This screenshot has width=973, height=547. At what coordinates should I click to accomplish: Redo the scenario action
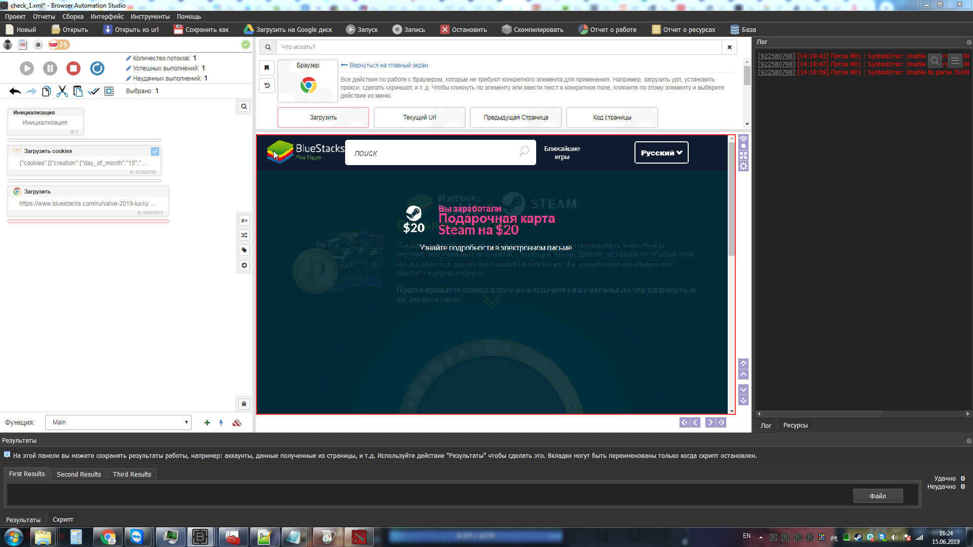[x=31, y=91]
